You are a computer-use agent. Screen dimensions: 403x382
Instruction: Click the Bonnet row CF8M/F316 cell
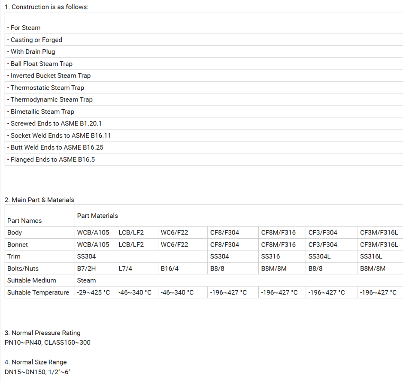(282, 245)
